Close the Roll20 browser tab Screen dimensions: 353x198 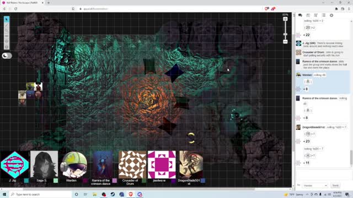43,3
